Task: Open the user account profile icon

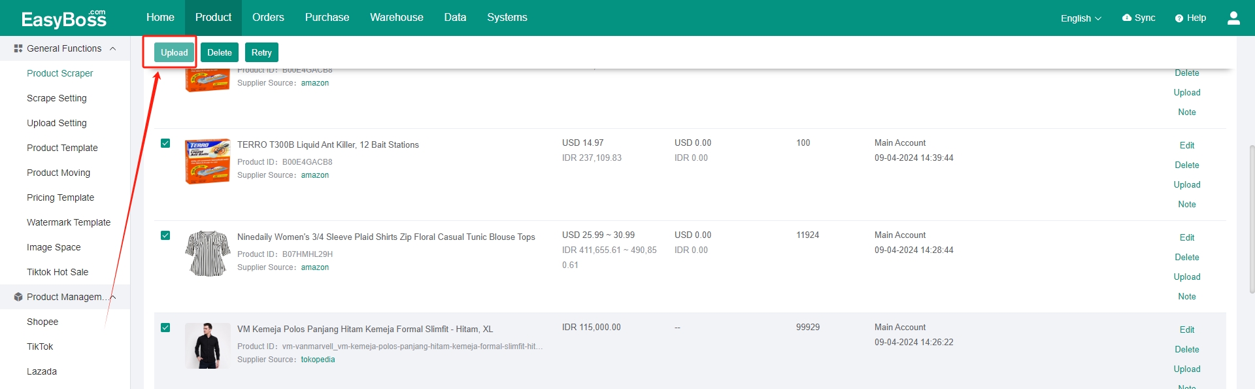Action: 1233,18
